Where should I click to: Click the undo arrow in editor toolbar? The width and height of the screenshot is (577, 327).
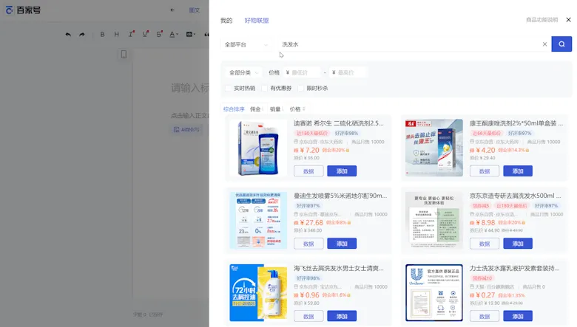pos(68,35)
